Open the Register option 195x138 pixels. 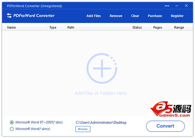[177, 16]
